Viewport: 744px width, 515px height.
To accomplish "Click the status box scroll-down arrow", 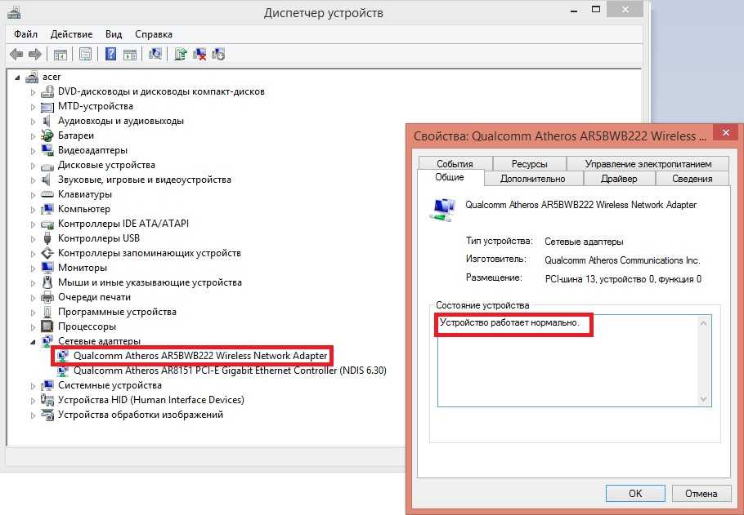I will (703, 399).
